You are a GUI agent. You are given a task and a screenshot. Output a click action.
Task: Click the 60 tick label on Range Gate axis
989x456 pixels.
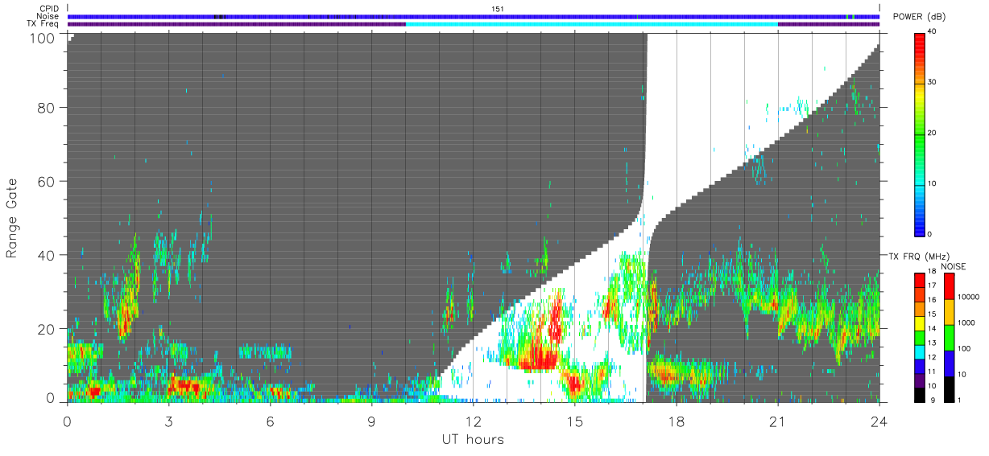[x=45, y=181]
